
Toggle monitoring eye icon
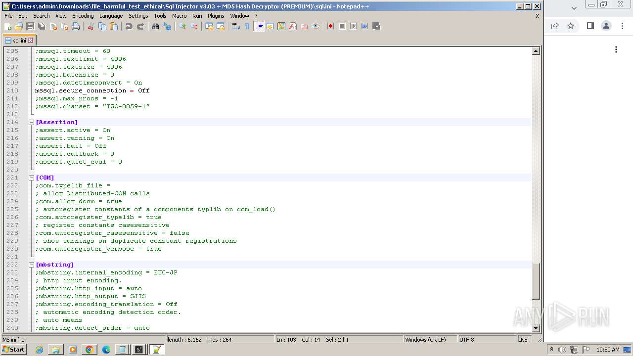point(316,26)
